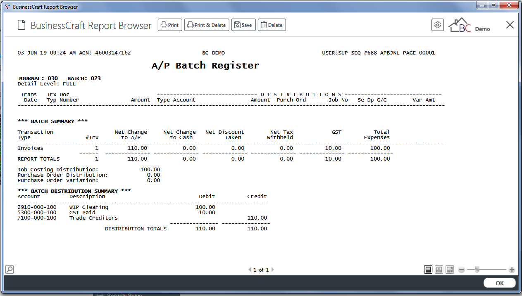
Task: Switch to single page view layout
Action: 428,270
